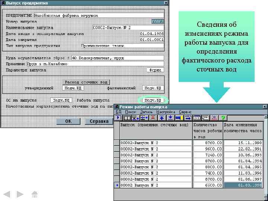Click date cell 22.02.1991
Screen dimensions: 268x201
pos(243,149)
